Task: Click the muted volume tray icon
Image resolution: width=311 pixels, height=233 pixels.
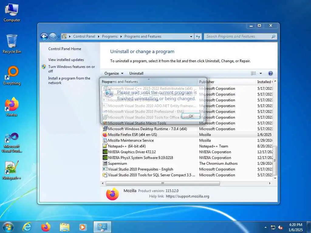Action: (x=280, y=228)
